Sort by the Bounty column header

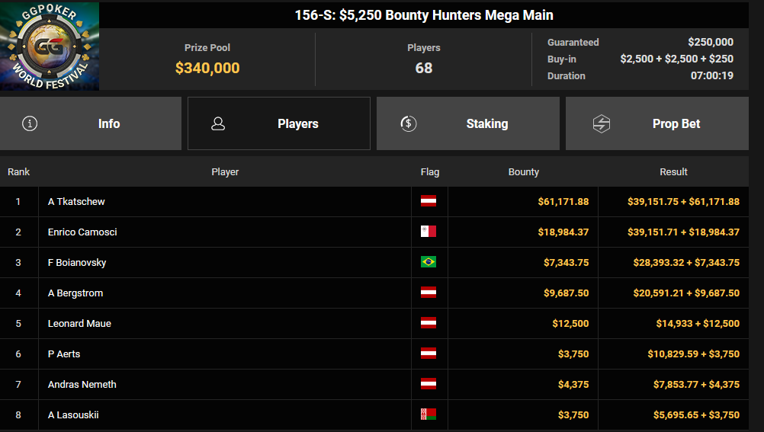pos(523,172)
